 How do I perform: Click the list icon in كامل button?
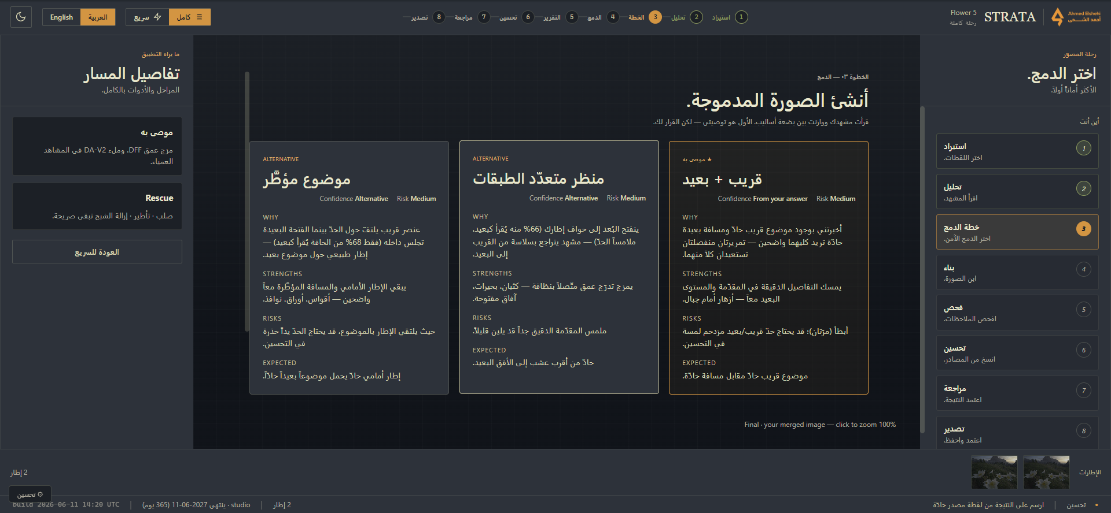[200, 17]
